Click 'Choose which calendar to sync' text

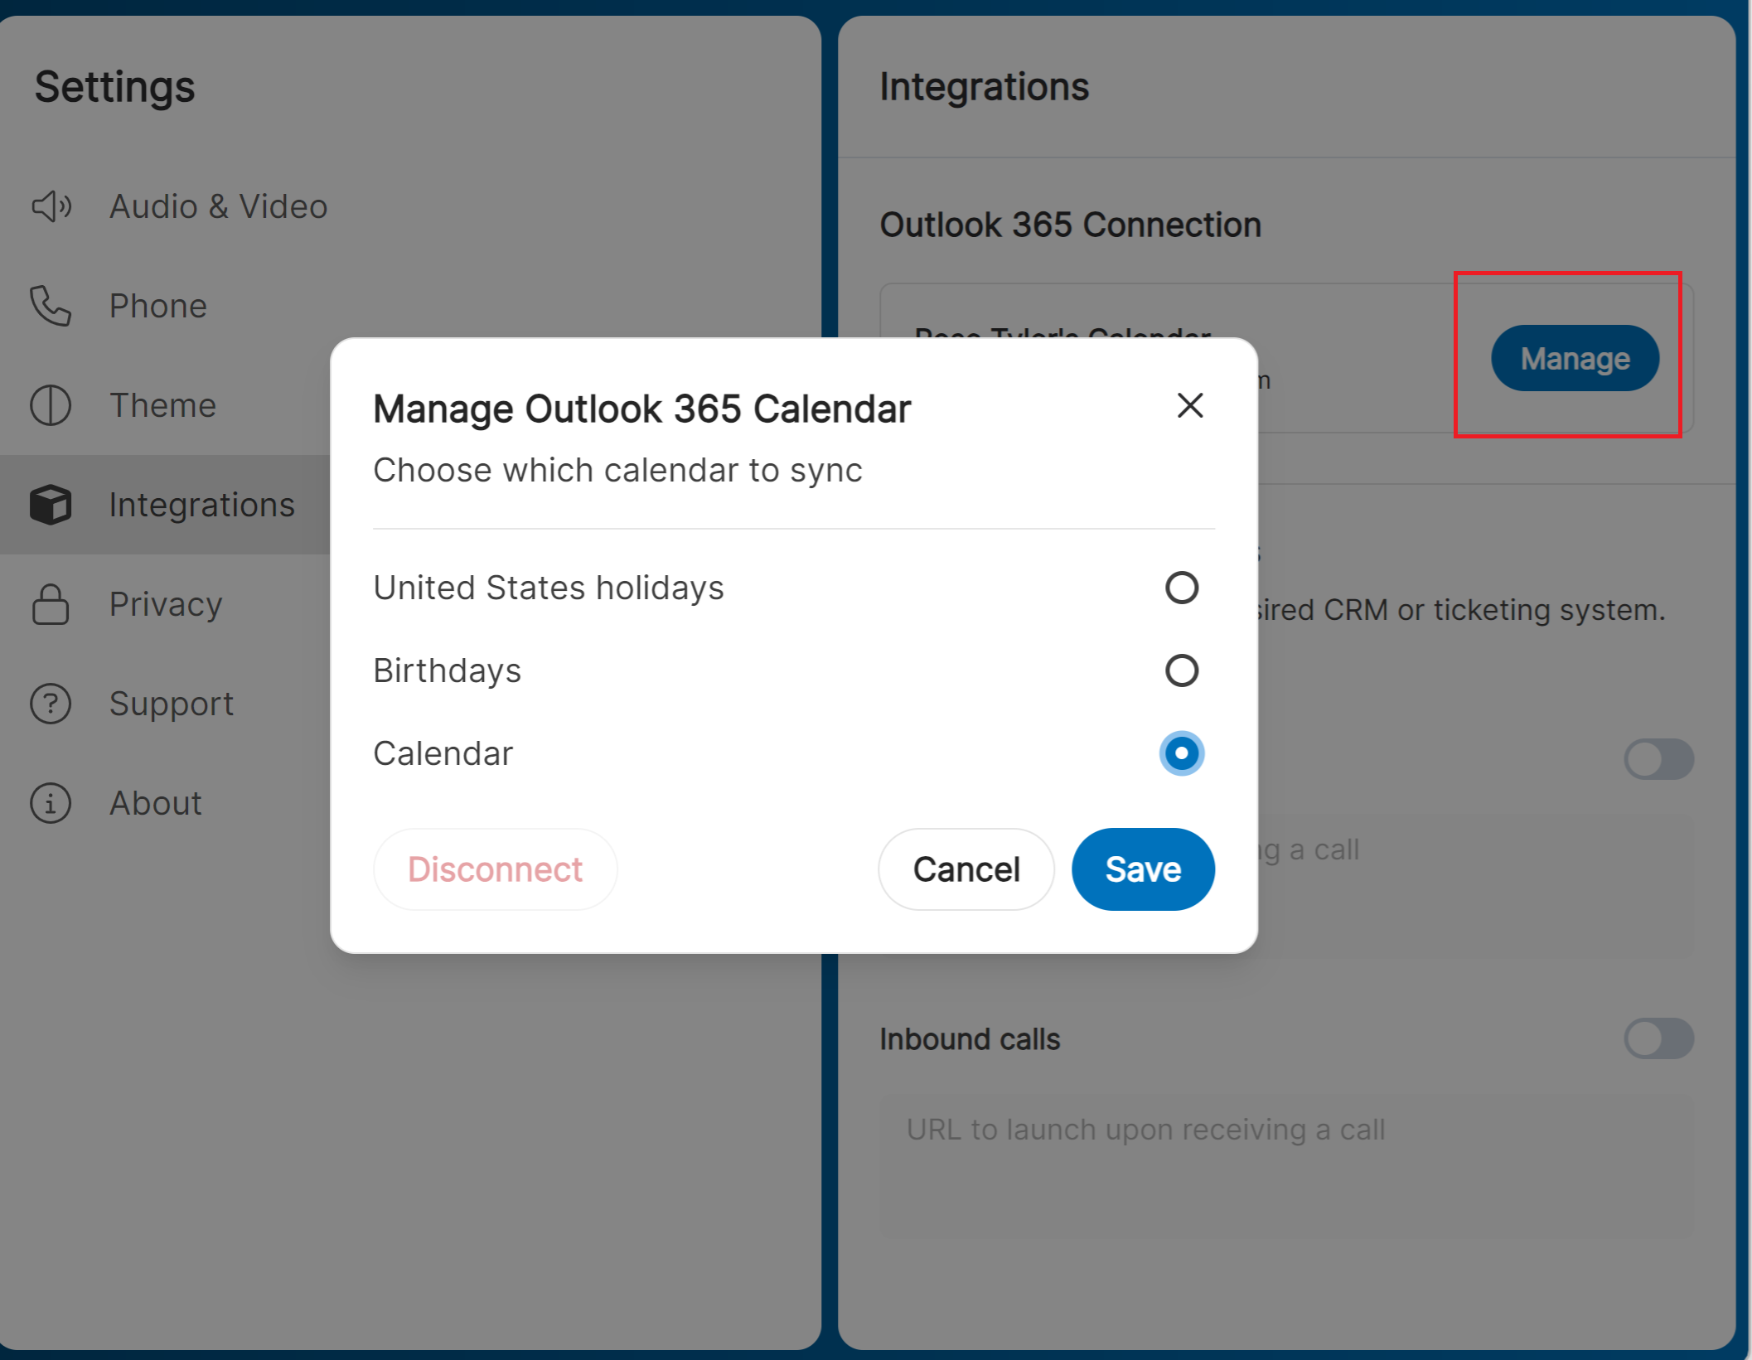click(x=618, y=470)
